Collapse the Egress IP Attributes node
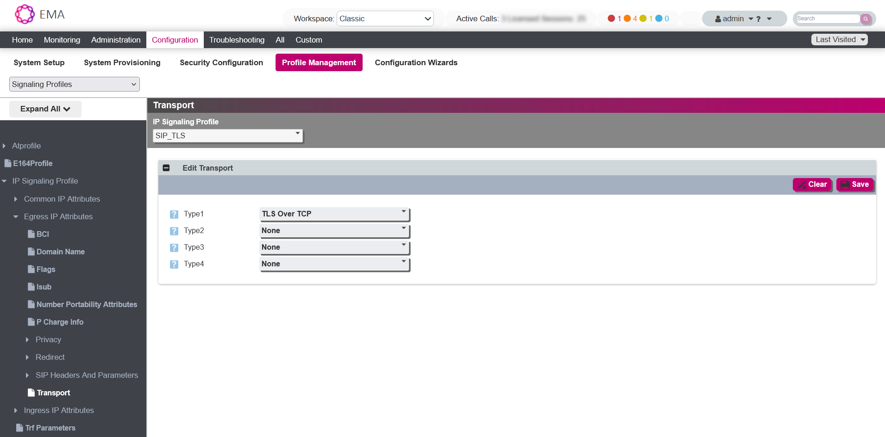885x437 pixels. tap(16, 216)
